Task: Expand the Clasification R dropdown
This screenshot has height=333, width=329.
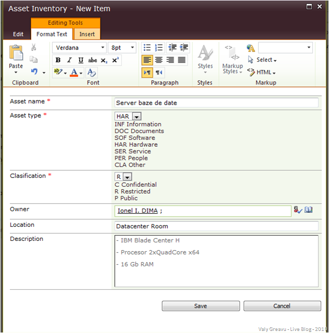Action: (x=127, y=177)
